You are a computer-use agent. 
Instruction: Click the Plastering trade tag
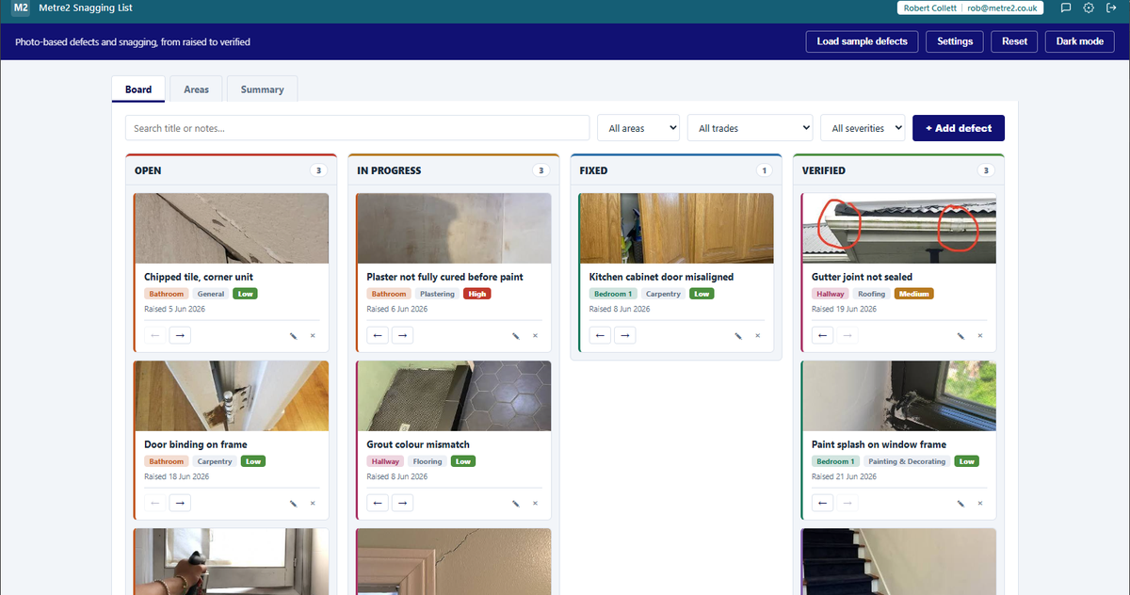click(x=437, y=294)
